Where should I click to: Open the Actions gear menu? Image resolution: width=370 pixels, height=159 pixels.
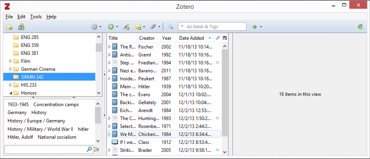[x=95, y=27]
